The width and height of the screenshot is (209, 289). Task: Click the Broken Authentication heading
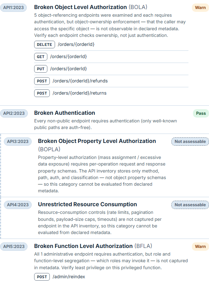tap(65, 113)
